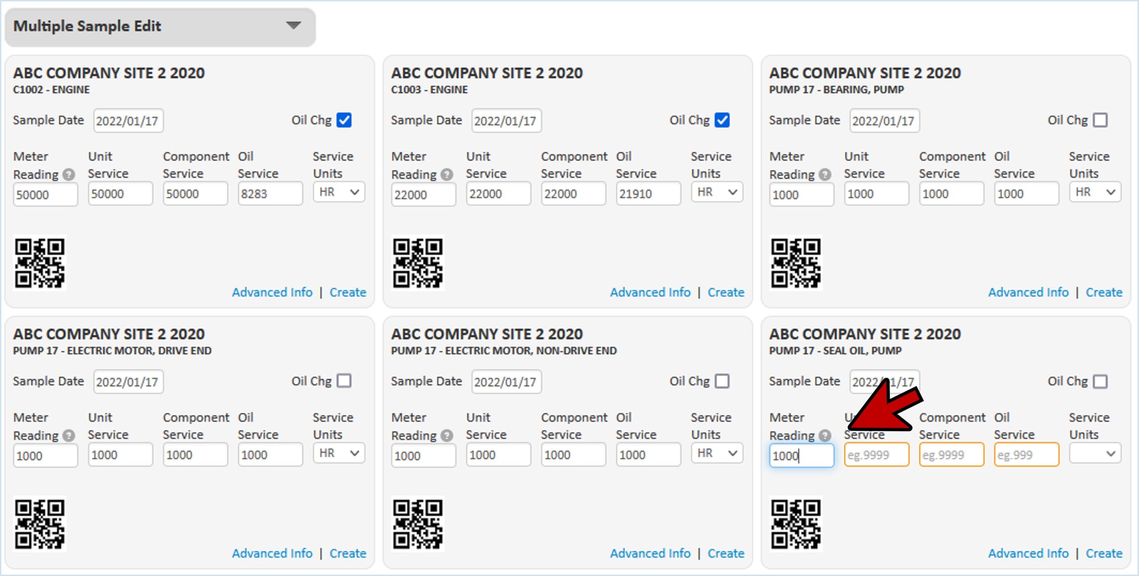Open empty Service Units dropdown for Seal Oil

(1095, 454)
